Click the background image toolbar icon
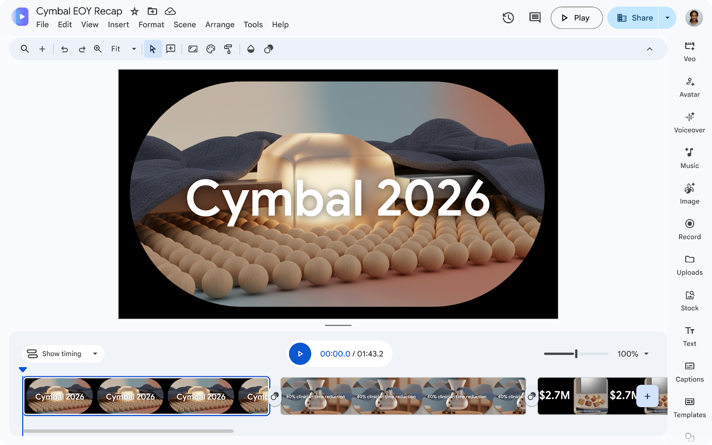The height and width of the screenshot is (445, 712). click(x=193, y=49)
